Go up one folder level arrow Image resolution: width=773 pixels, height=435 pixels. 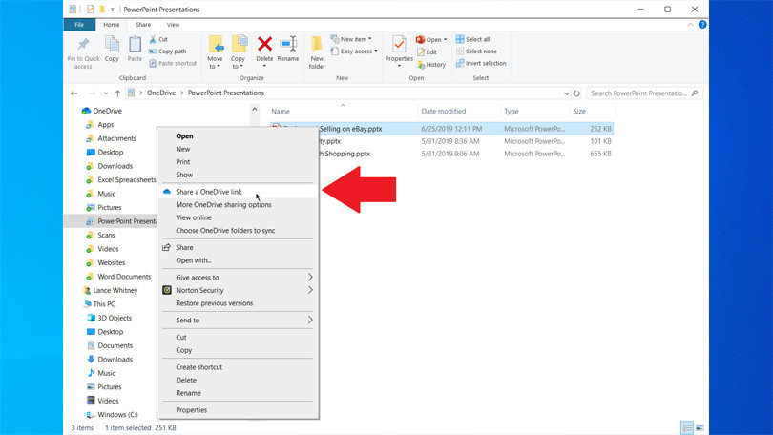[117, 93]
